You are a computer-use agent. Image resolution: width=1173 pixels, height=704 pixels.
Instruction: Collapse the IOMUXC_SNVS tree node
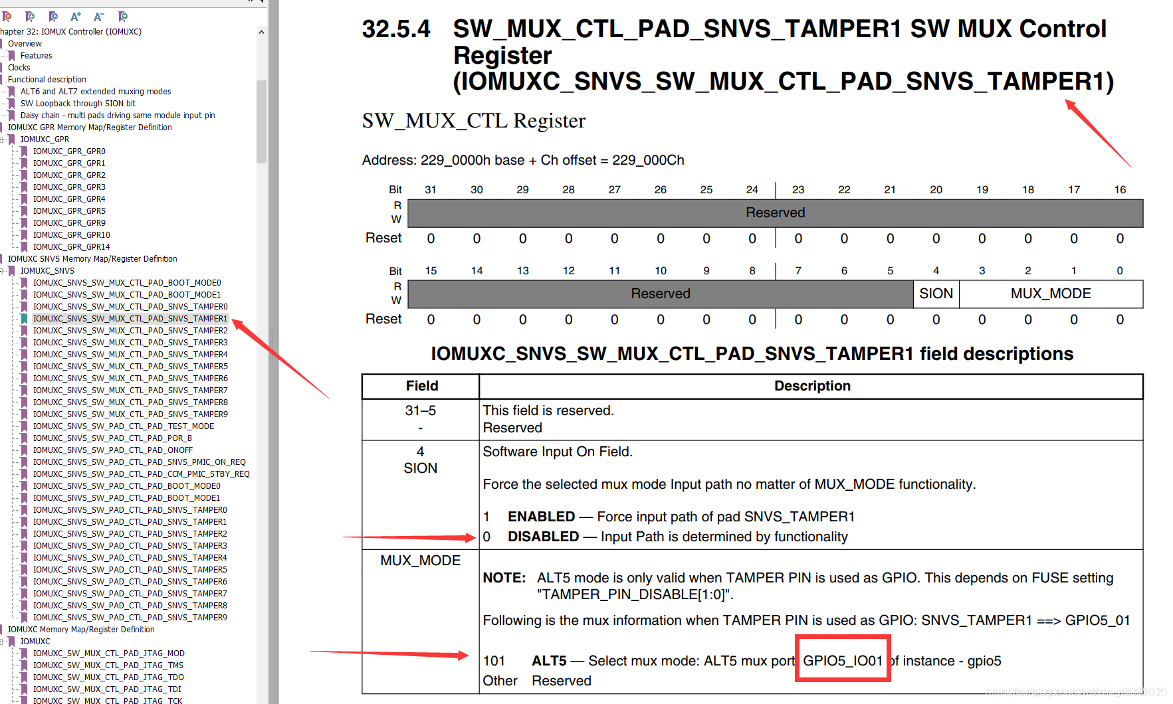pyautogui.click(x=2, y=271)
